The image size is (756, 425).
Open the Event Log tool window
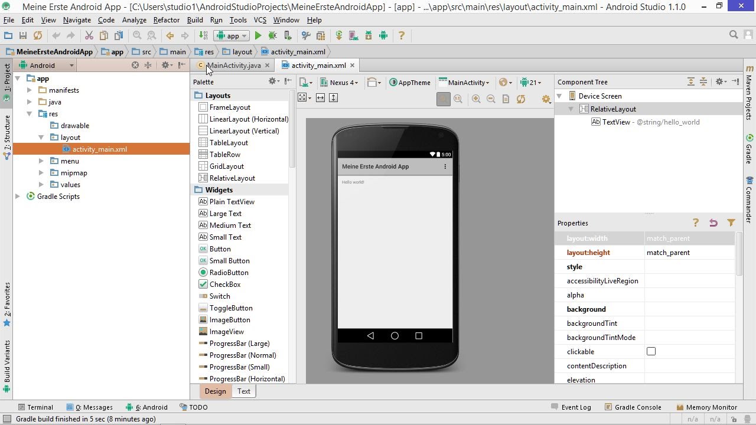coord(571,407)
